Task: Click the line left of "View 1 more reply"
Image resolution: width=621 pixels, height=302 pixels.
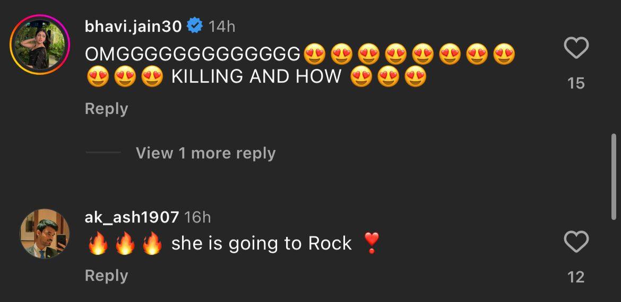Action: (103, 153)
